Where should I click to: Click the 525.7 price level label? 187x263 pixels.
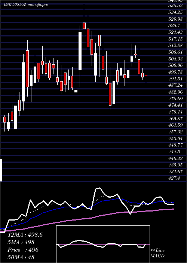point(174,26)
